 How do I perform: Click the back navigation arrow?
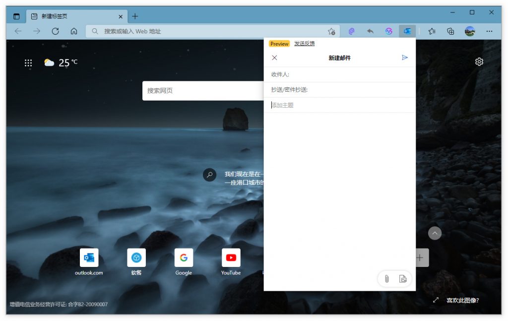pos(18,31)
